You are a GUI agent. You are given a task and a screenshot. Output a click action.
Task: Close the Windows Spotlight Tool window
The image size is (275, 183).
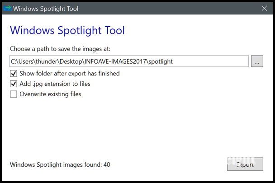[x=264, y=8]
